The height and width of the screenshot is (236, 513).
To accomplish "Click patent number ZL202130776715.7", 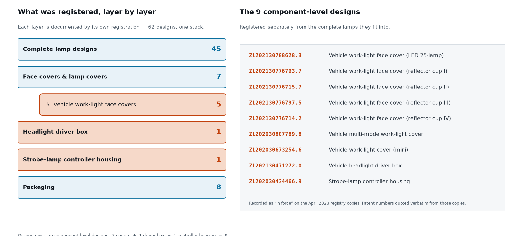I will click(275, 87).
